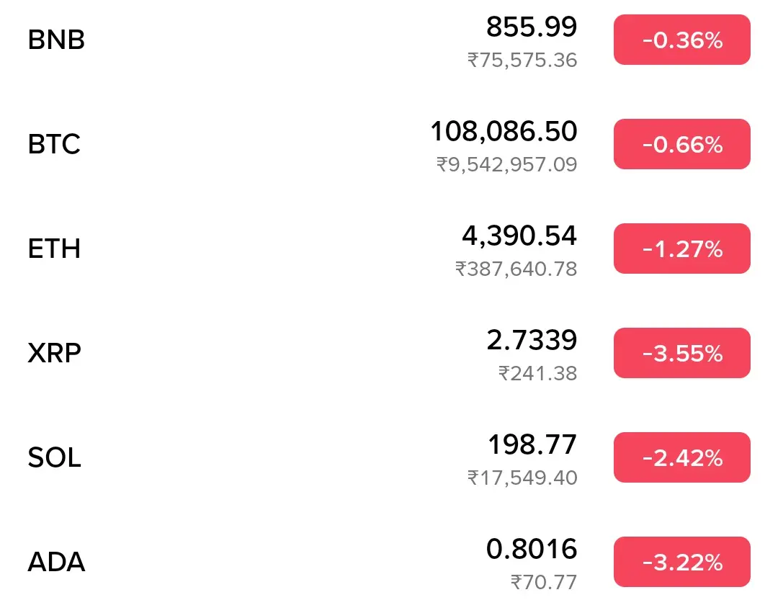Tap the BNB coin name

[56, 40]
